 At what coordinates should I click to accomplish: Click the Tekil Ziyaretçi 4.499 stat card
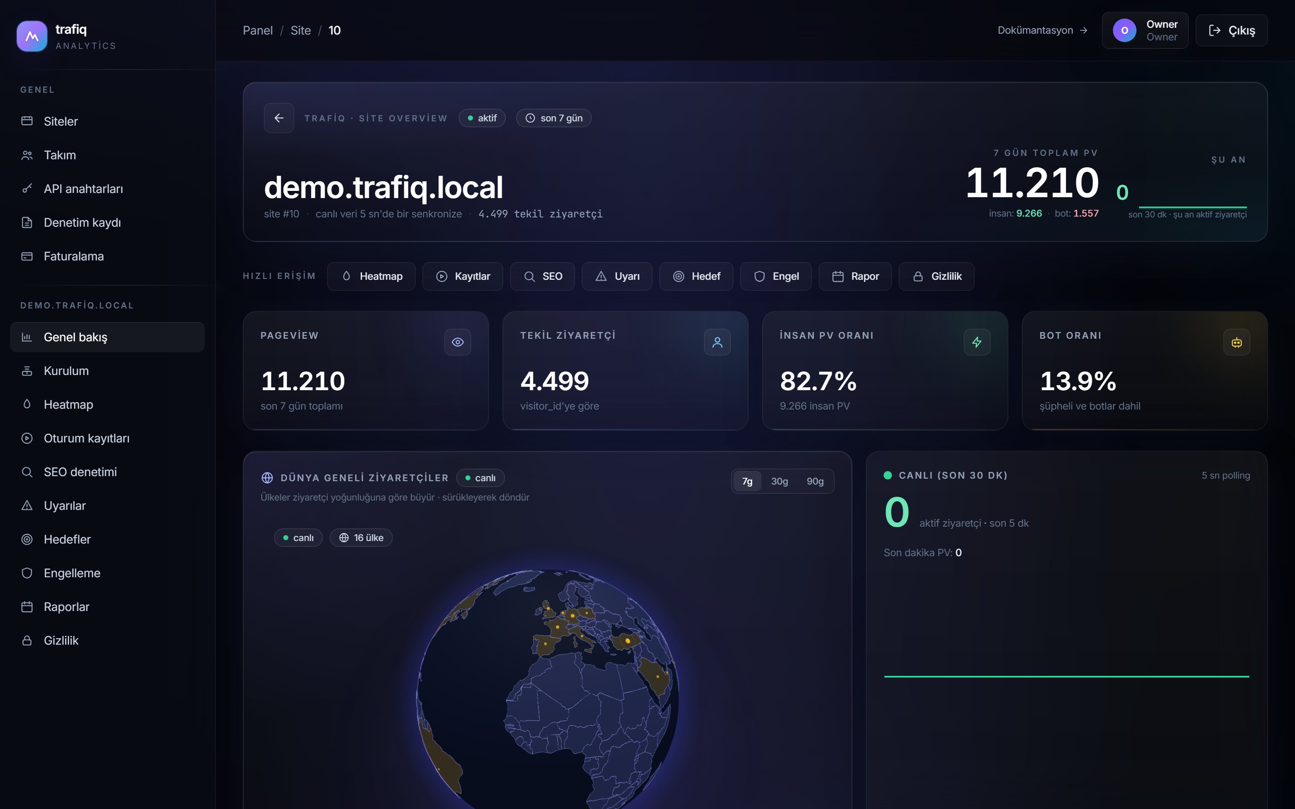pyautogui.click(x=626, y=371)
